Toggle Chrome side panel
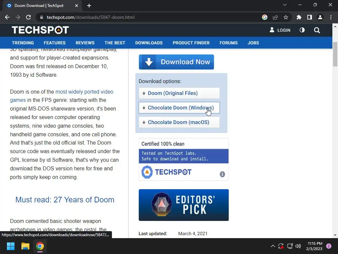 310,17
